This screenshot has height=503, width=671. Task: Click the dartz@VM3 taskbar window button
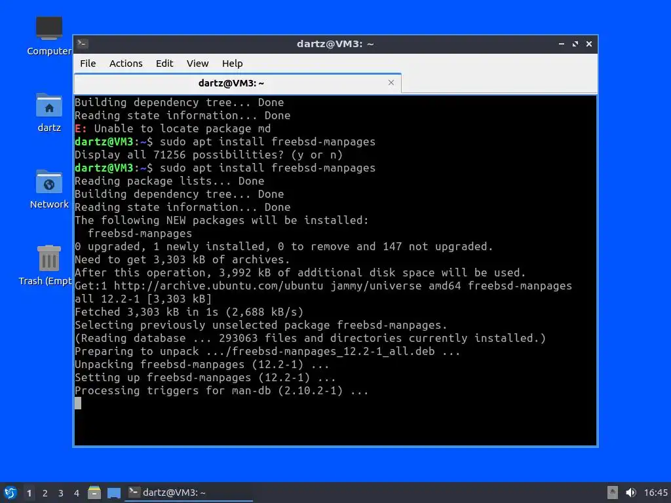pyautogui.click(x=189, y=493)
